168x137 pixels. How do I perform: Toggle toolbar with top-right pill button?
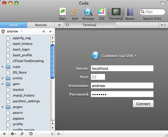(x=163, y=3)
